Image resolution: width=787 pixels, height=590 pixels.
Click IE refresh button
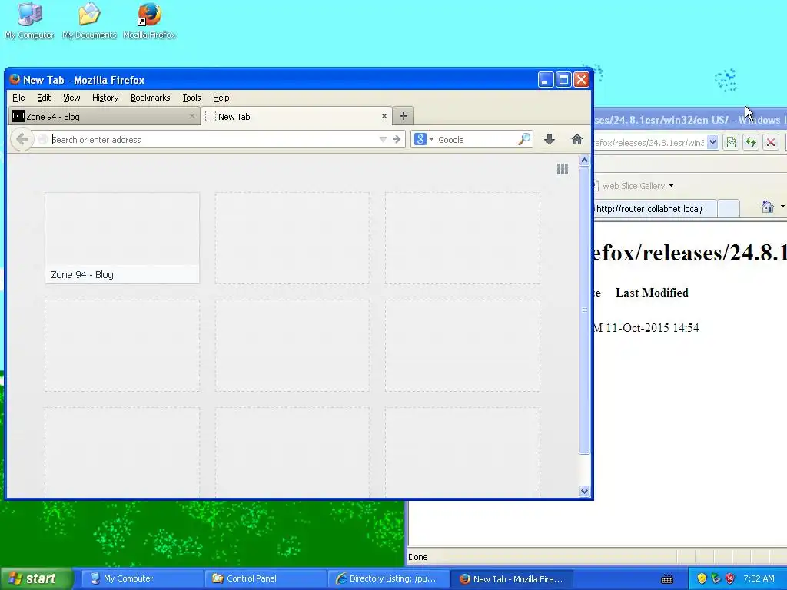[751, 142]
